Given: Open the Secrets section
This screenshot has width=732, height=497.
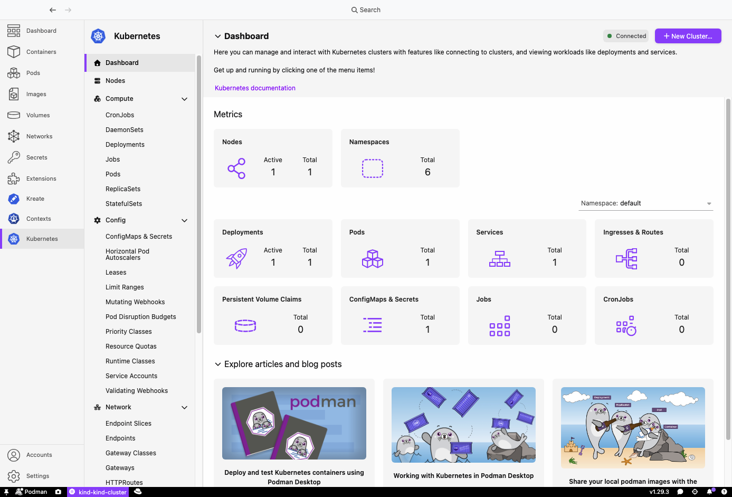Looking at the screenshot, I should pyautogui.click(x=42, y=157).
